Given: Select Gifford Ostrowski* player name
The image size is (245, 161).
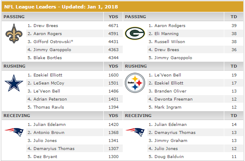Looking at the screenshot, I should [53, 42].
